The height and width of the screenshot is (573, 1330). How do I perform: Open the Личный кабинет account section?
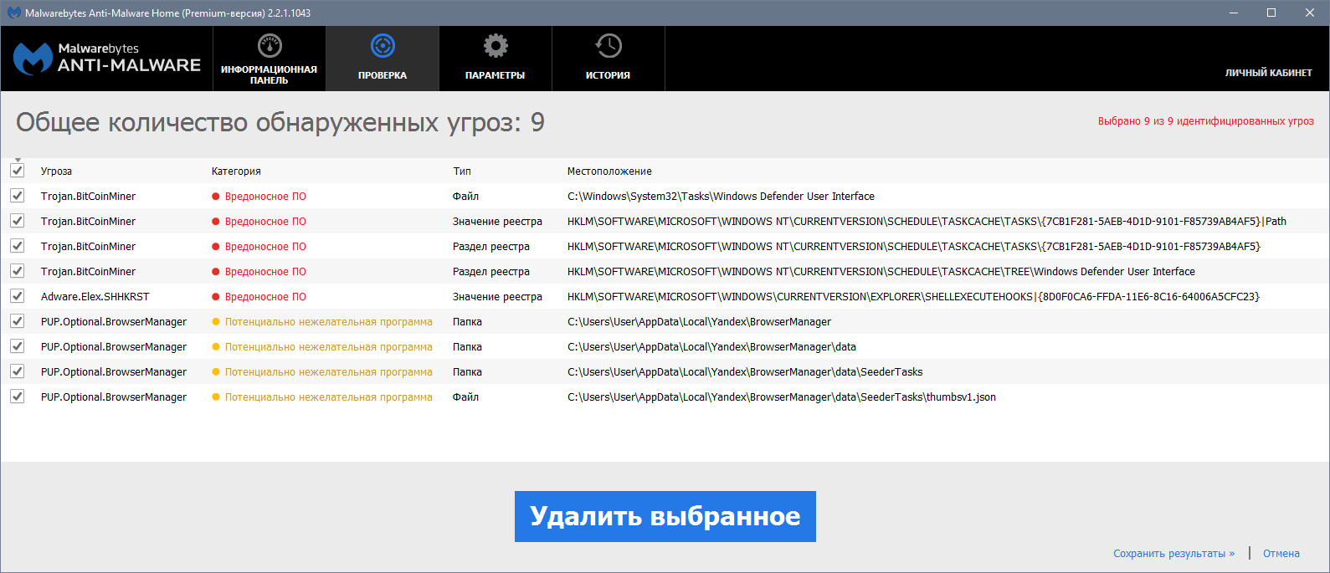pos(1268,73)
